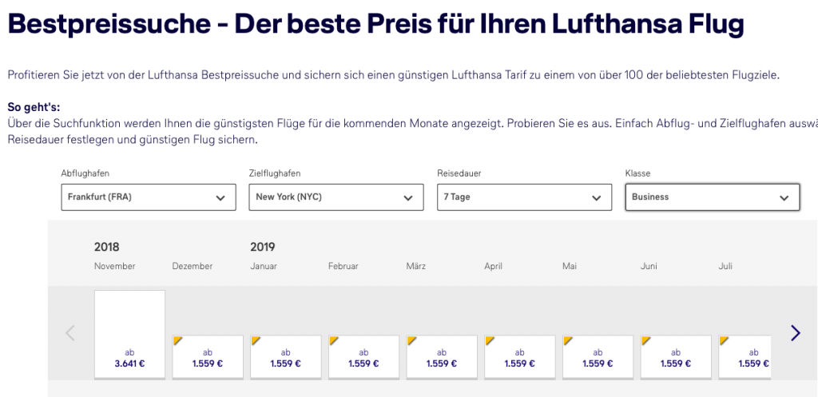Screen dimensions: 818x397
Task: Open the Abflughafen dropdown showing Frankfurt (FRA)
Action: (149, 197)
